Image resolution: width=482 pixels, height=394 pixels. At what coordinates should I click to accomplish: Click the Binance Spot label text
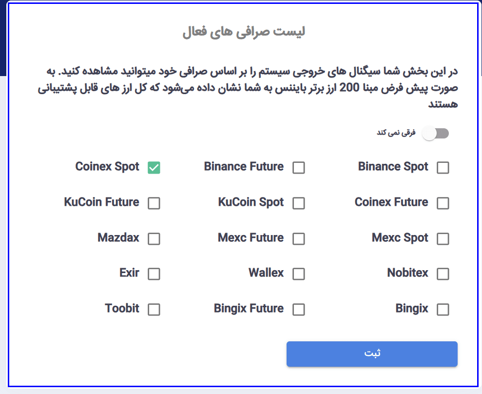click(x=393, y=167)
